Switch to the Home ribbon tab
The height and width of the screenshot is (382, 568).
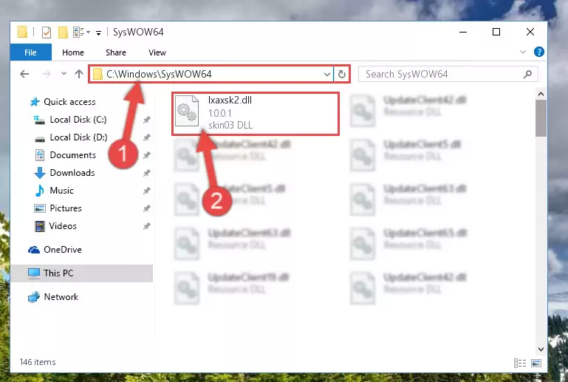click(73, 52)
